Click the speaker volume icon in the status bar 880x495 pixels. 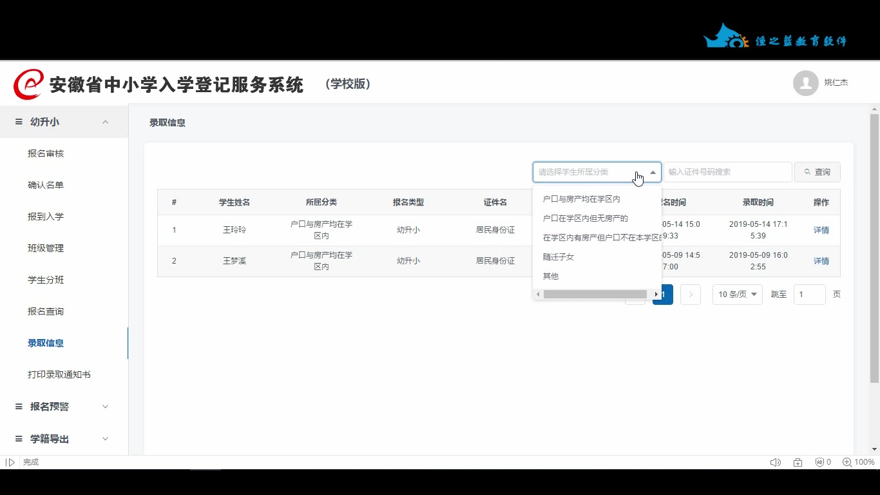pos(776,462)
